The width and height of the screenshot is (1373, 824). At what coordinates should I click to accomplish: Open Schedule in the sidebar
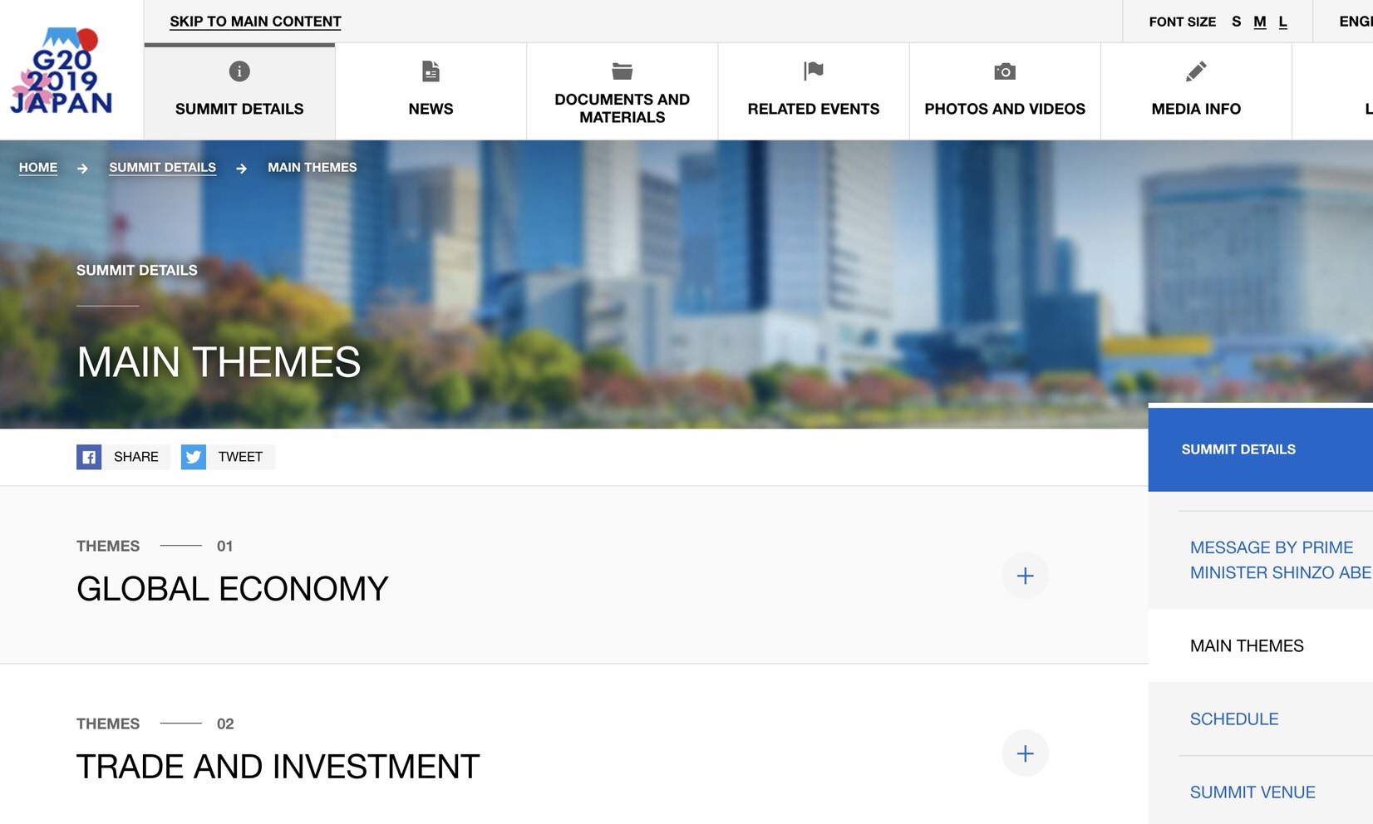1234,719
